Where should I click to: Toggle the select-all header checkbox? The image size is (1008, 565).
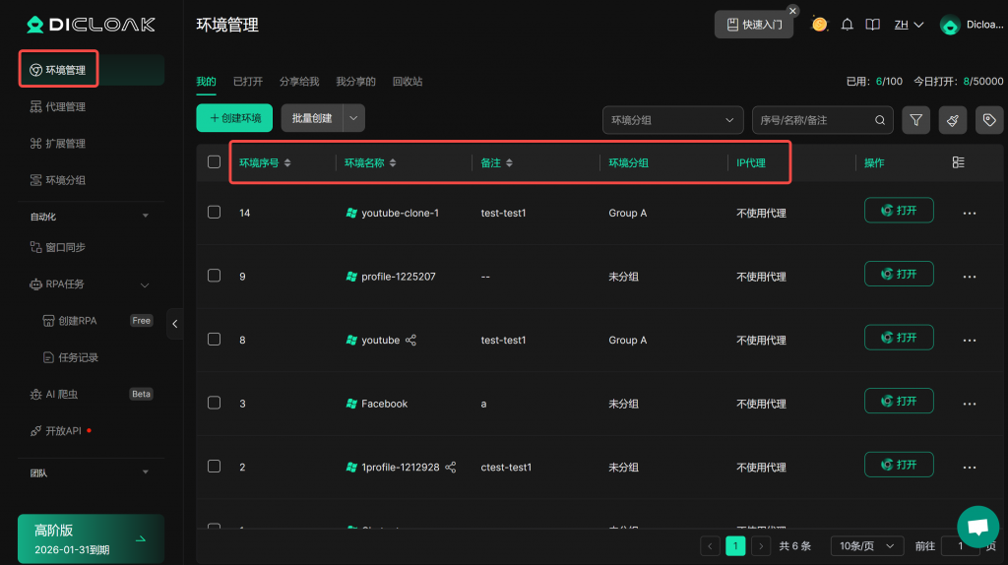[x=214, y=162]
